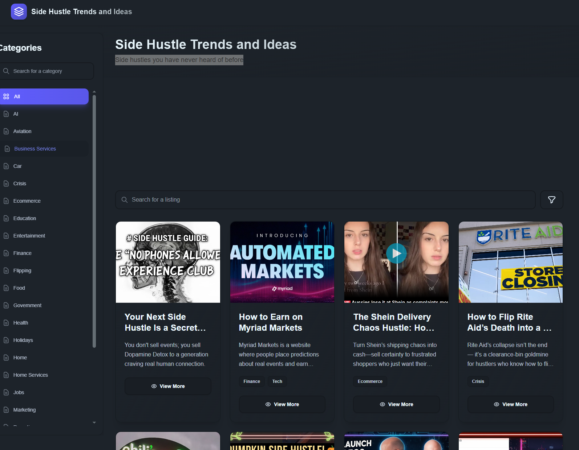Select the Finance category
The image size is (579, 450).
[44, 253]
